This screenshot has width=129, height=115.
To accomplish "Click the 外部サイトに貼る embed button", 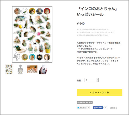I will point(85,102).
